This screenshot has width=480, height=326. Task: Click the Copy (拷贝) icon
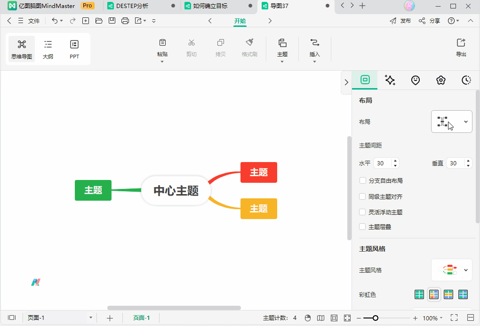[x=220, y=43]
